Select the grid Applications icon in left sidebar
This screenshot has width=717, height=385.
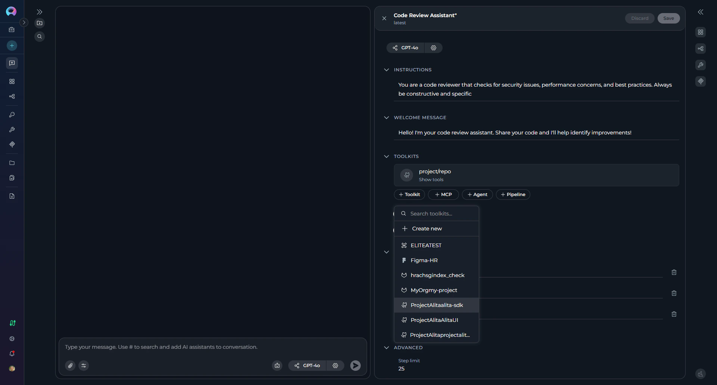point(12,81)
